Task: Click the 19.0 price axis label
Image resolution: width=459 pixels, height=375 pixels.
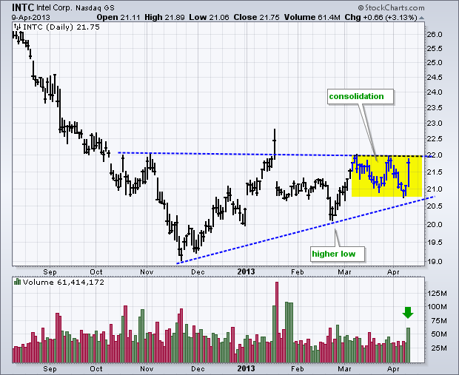Action: [x=435, y=262]
